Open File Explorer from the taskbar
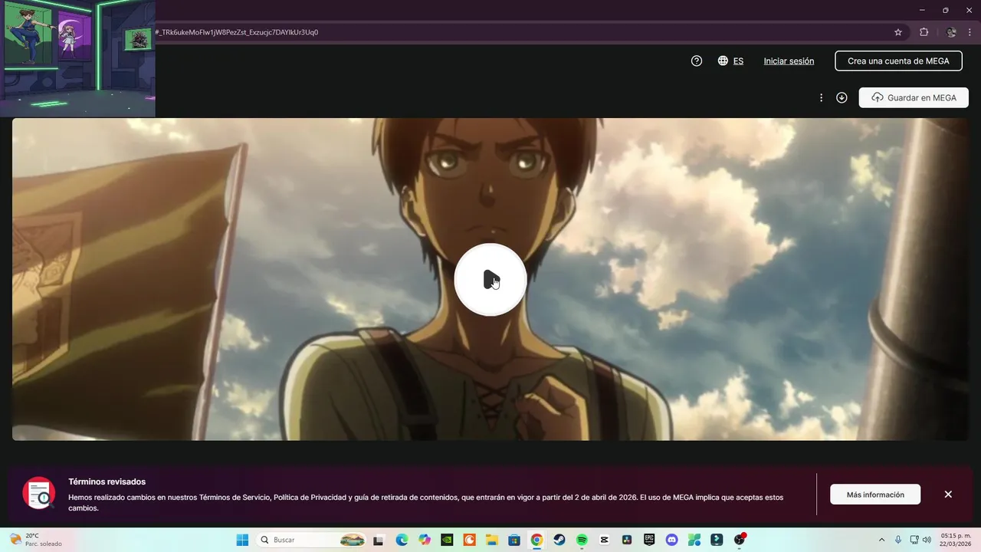The width and height of the screenshot is (981, 552). (492, 540)
